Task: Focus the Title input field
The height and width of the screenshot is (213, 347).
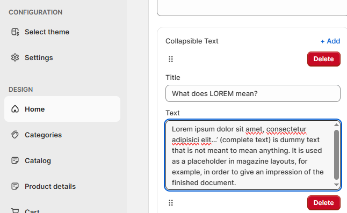Action: tap(253, 93)
